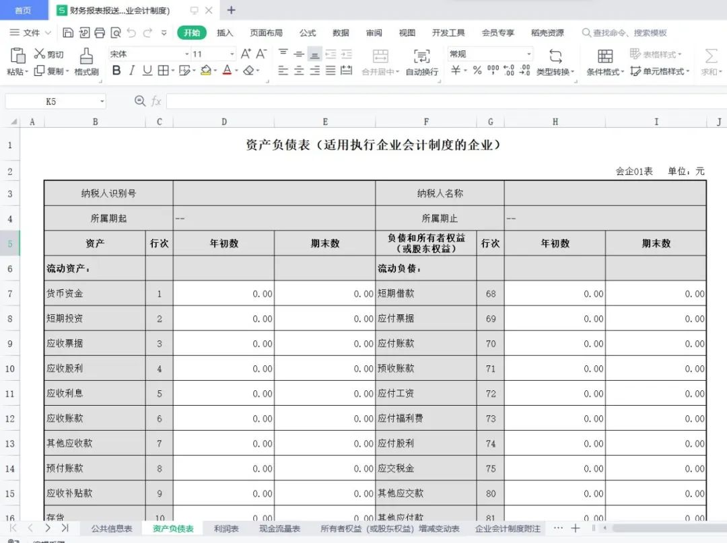Click the insert function fx icon
The height and width of the screenshot is (543, 727).
click(x=156, y=101)
